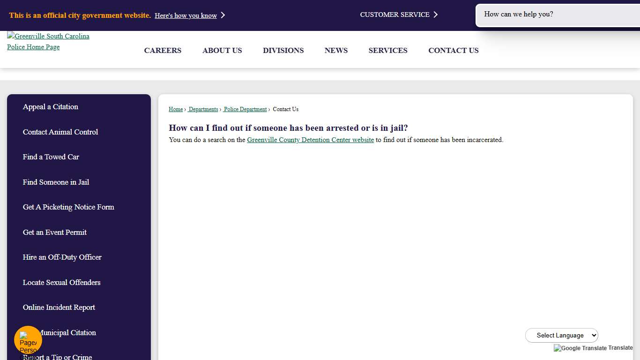
Task: Go to the Contact Us nav item
Action: point(453,51)
